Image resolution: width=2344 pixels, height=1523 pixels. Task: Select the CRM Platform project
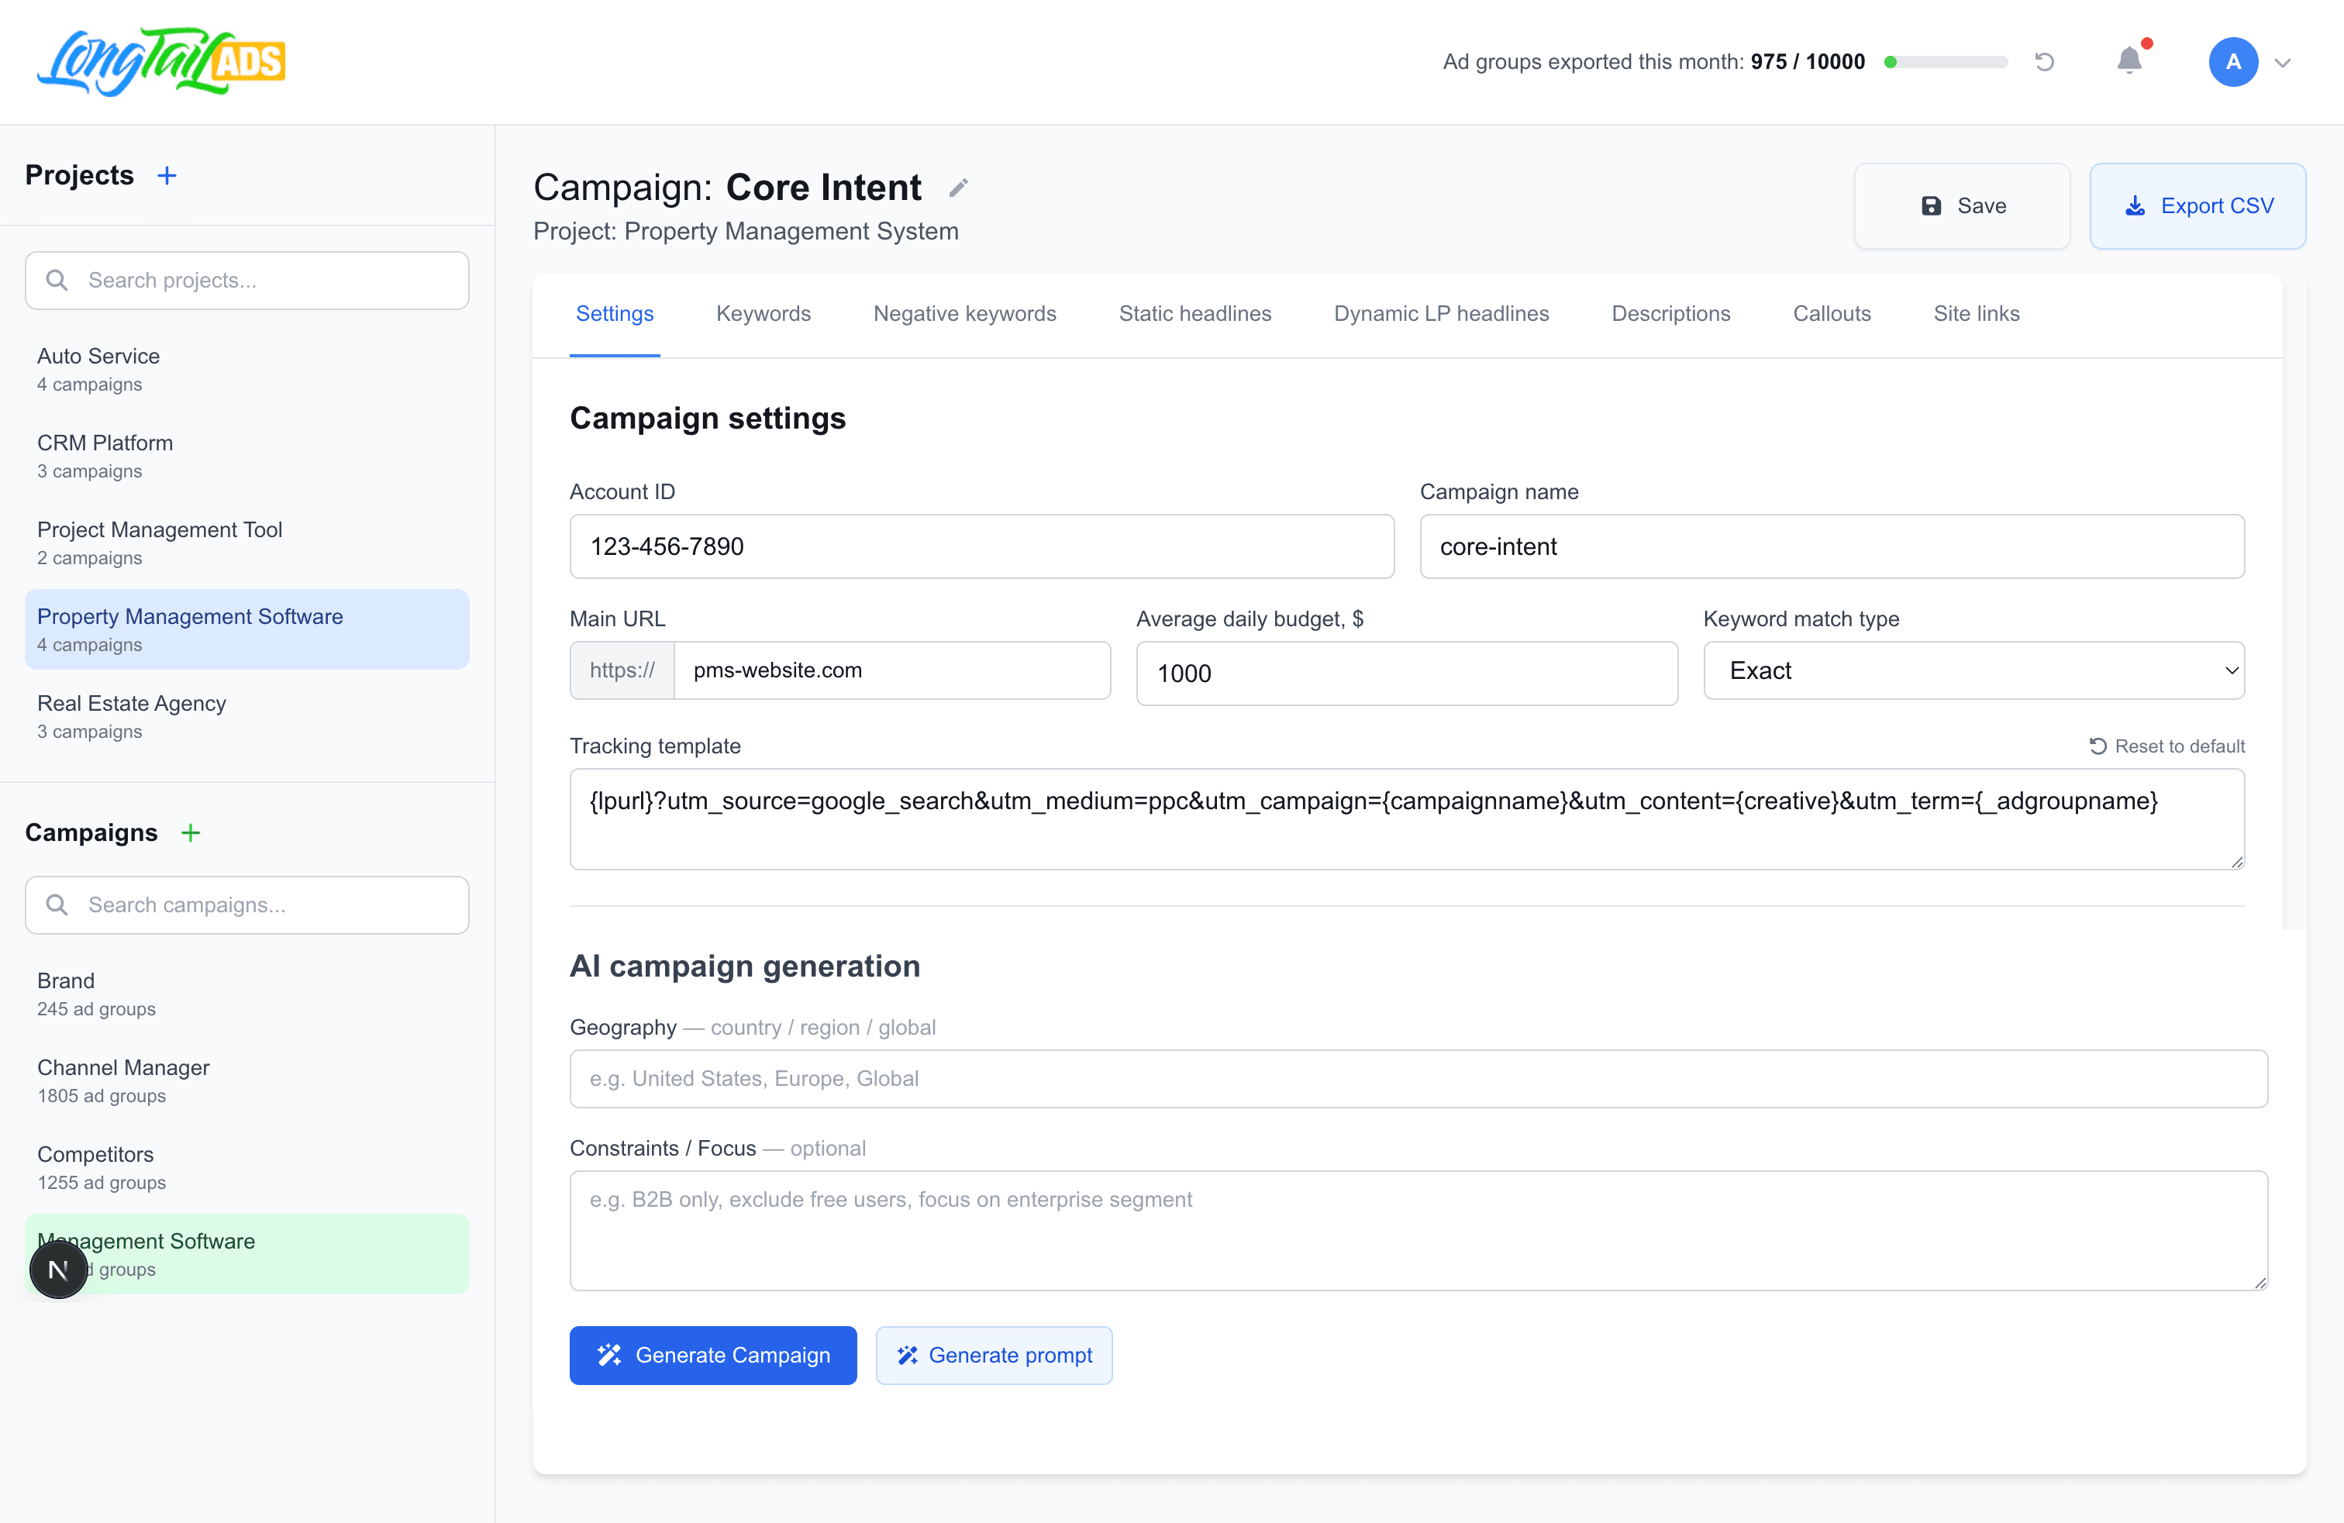246,456
